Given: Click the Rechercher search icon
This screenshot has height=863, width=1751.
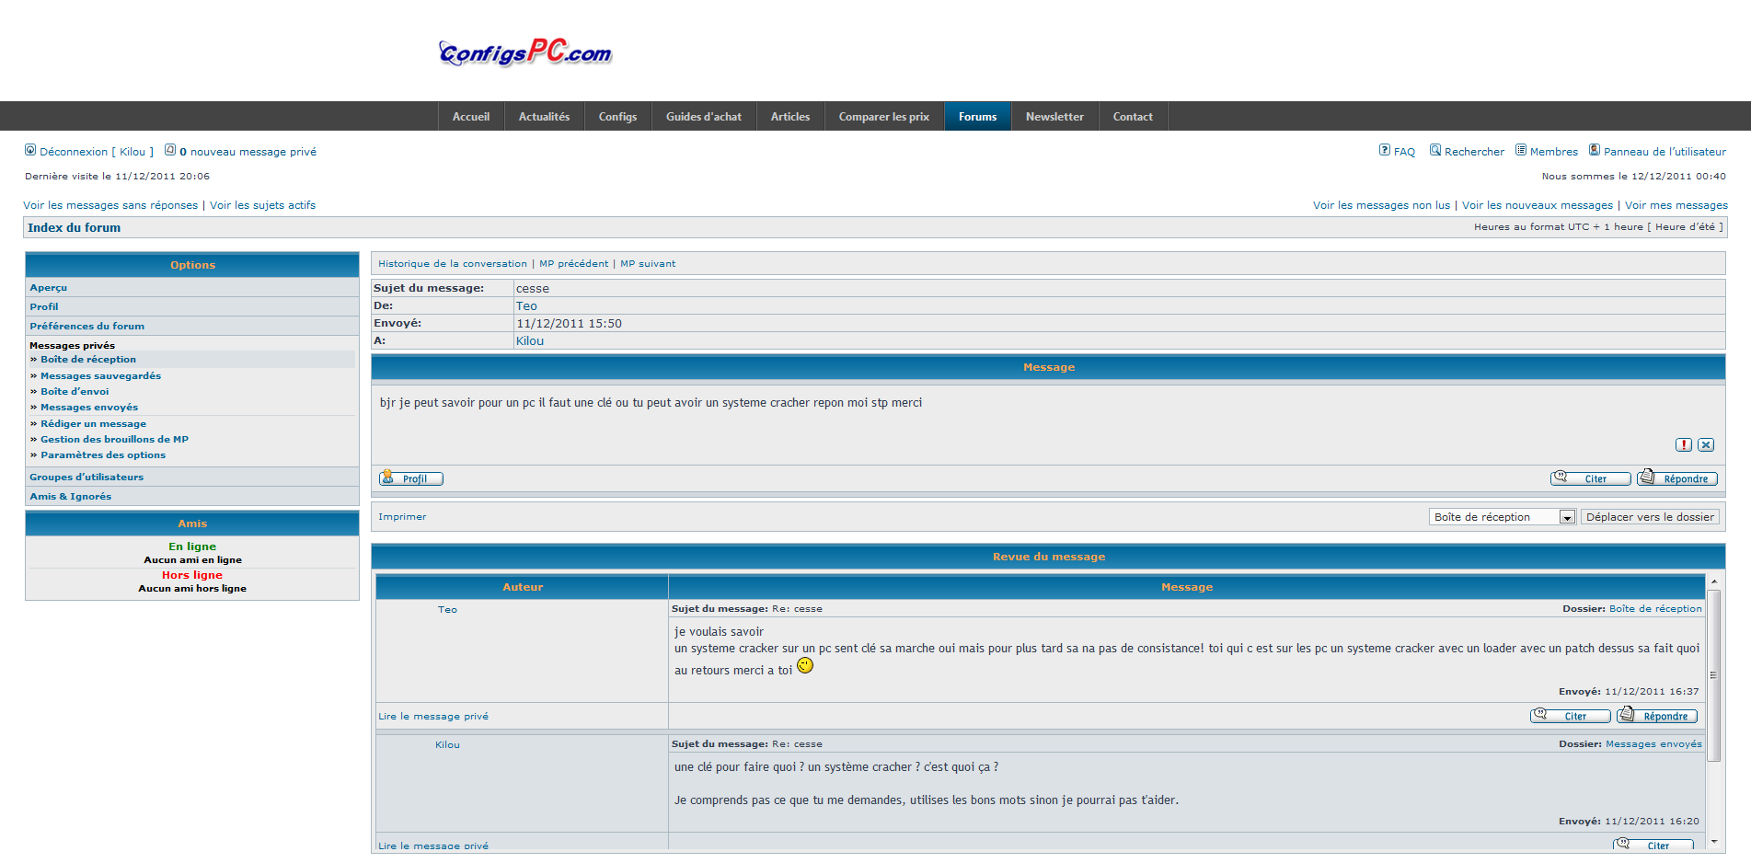Looking at the screenshot, I should click(1434, 150).
